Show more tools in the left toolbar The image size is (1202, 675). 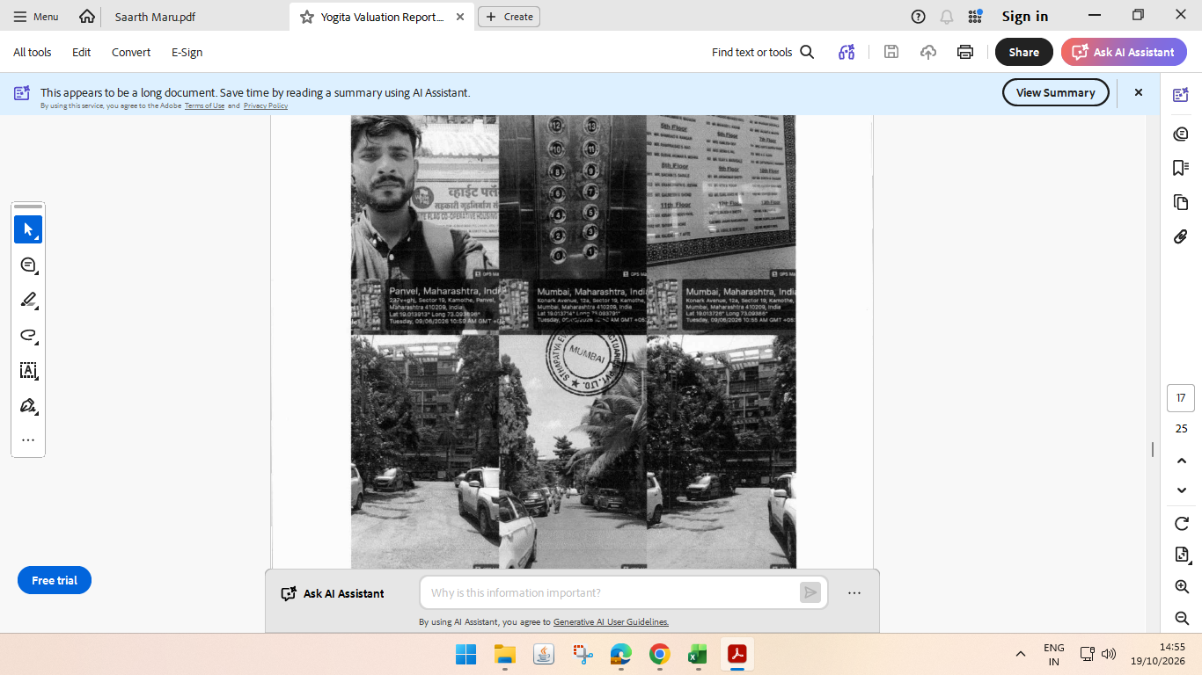[x=28, y=440]
